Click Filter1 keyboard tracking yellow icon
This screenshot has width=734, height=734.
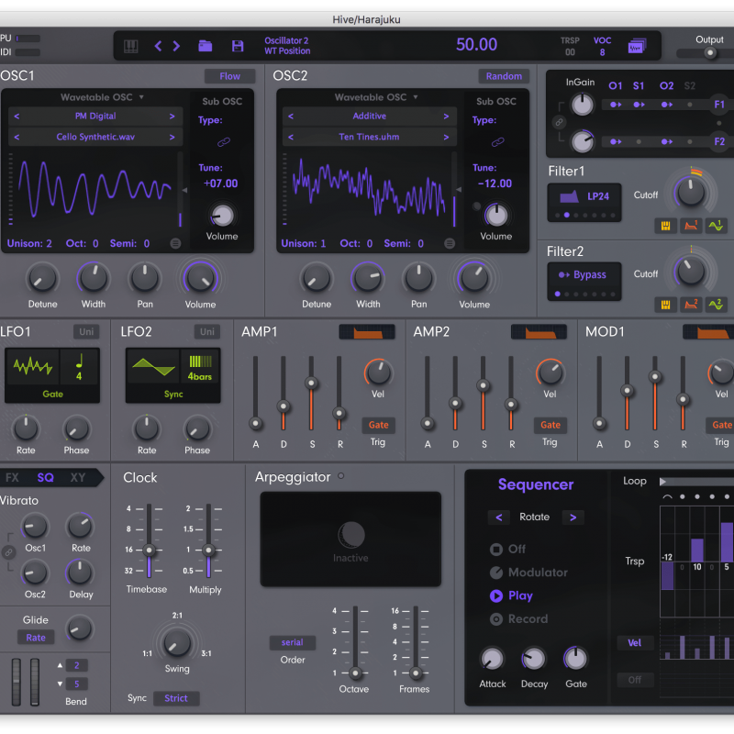click(x=664, y=225)
